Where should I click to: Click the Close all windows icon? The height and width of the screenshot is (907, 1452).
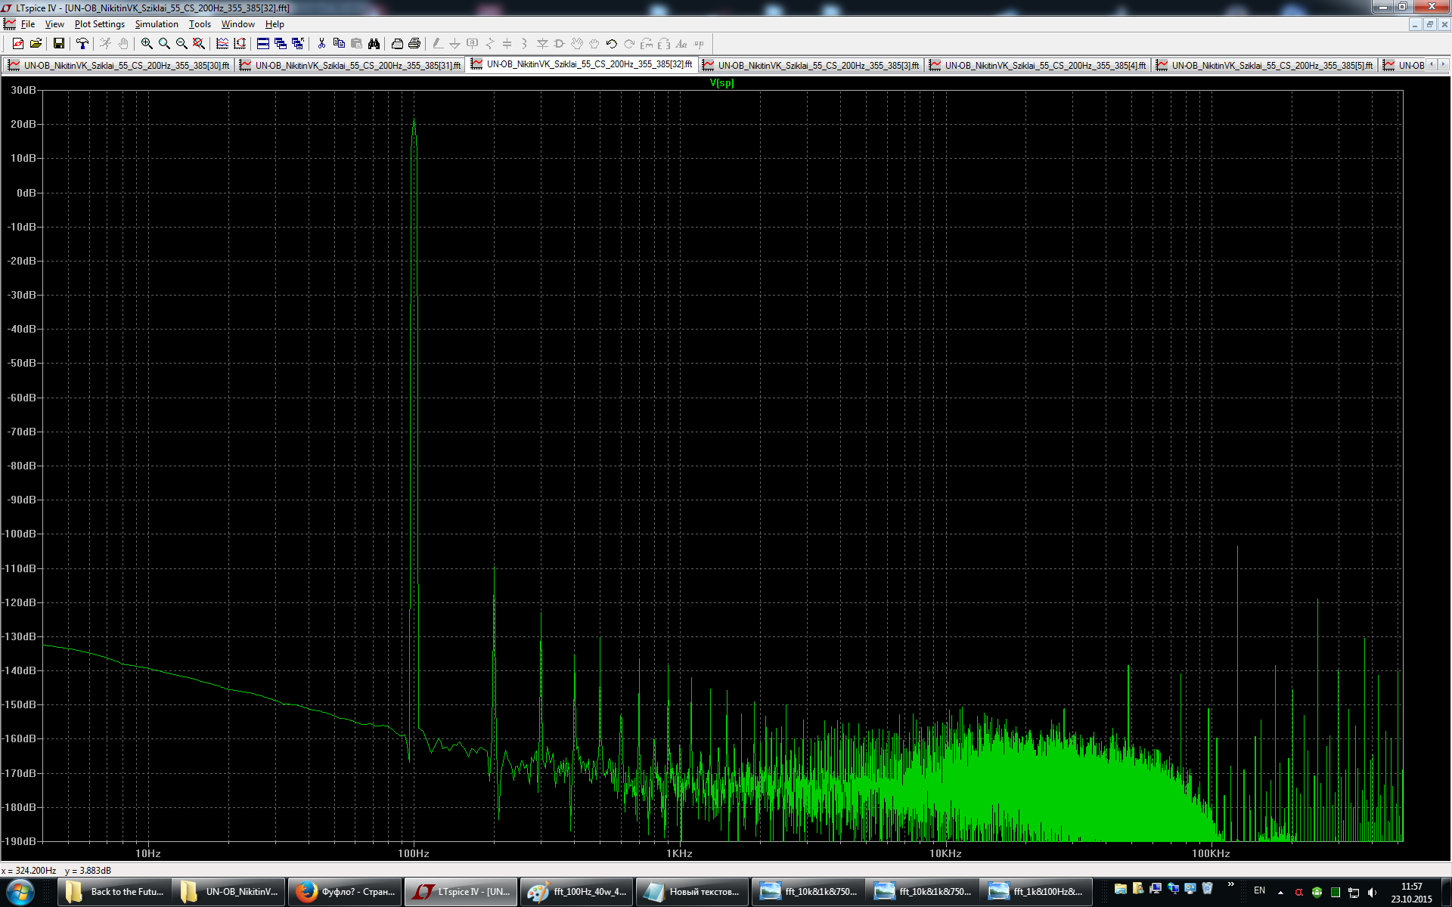tap(298, 44)
